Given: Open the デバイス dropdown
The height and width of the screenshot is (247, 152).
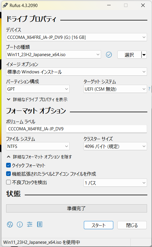Looking at the screenshot, I should 77,37.
